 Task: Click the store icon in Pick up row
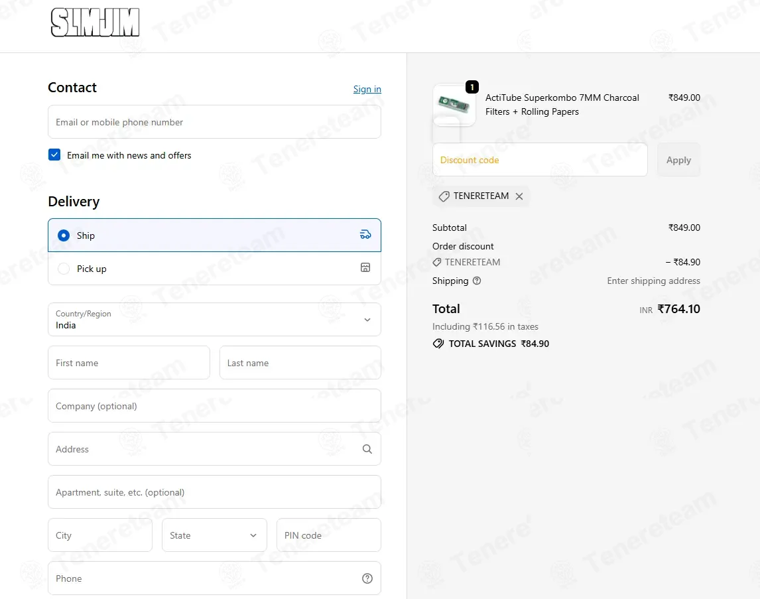[365, 267]
